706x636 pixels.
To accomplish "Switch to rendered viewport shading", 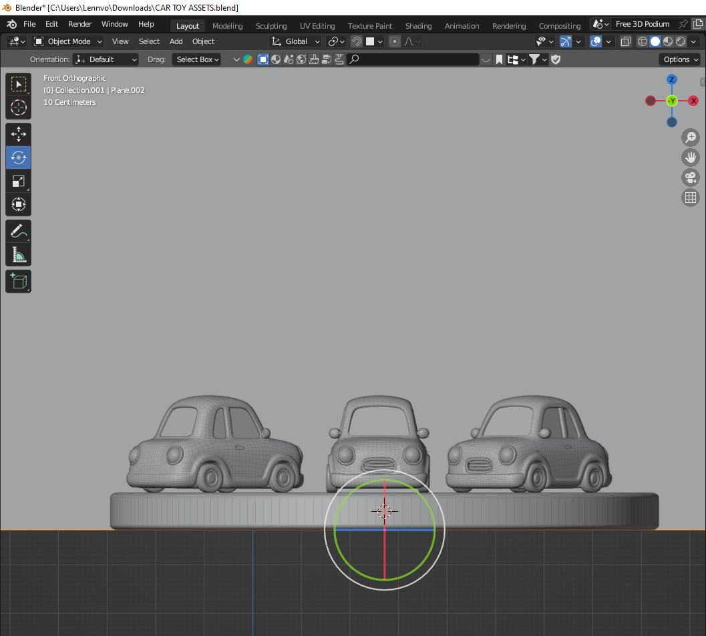I will coord(681,41).
